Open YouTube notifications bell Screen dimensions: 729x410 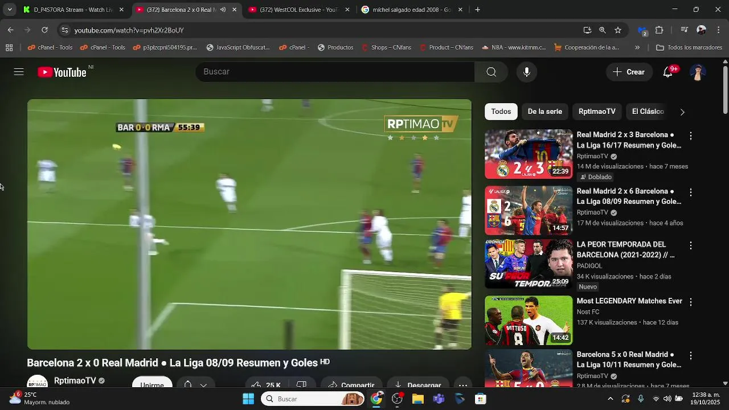[x=668, y=72]
